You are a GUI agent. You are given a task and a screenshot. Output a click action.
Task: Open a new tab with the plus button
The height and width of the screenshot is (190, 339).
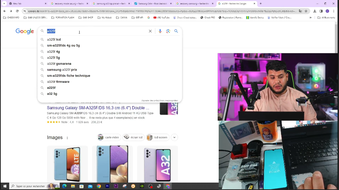tap(260, 4)
